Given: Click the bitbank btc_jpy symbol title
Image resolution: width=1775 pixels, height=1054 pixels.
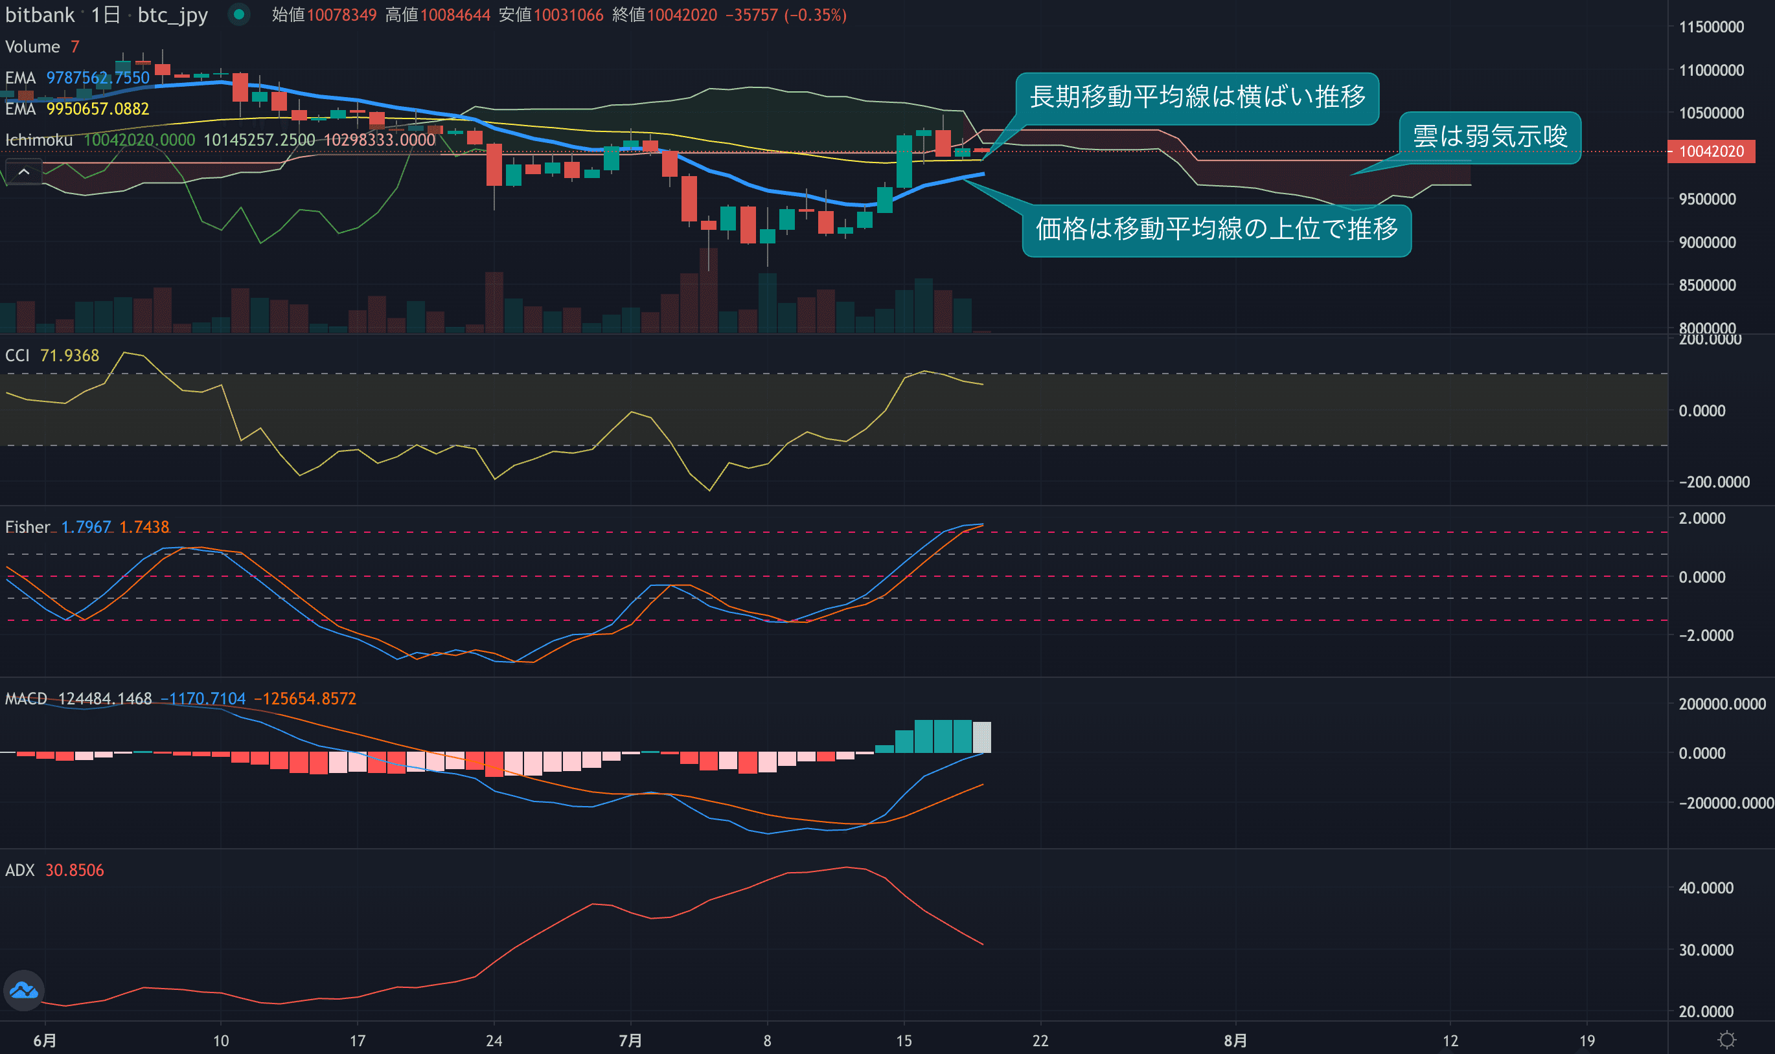Looking at the screenshot, I should click(107, 15).
